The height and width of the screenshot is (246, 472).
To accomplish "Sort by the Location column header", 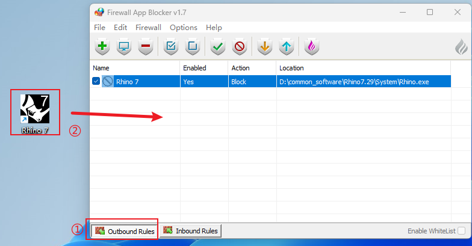I will (x=364, y=68).
